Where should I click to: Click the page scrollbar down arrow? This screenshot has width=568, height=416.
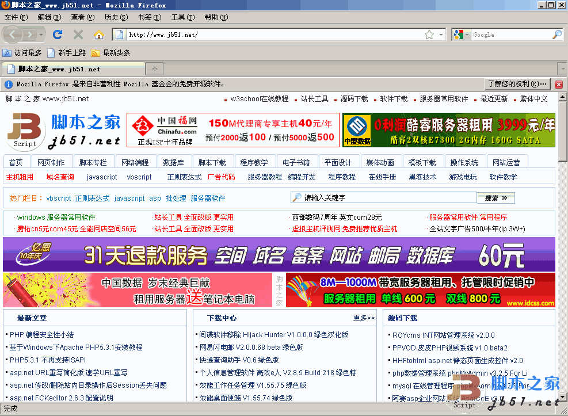(x=562, y=397)
